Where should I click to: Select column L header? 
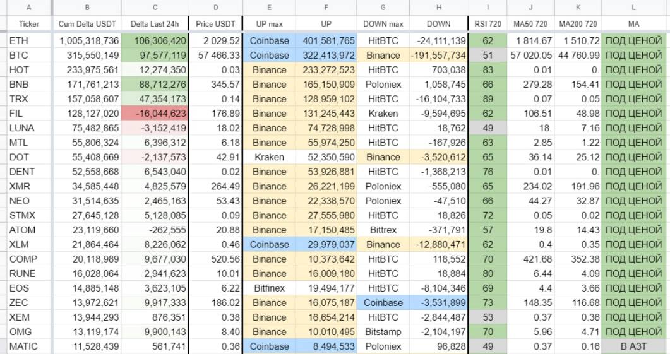pyautogui.click(x=633, y=8)
